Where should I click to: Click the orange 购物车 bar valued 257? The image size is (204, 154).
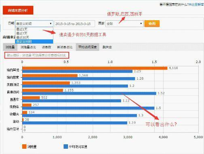point(27,105)
